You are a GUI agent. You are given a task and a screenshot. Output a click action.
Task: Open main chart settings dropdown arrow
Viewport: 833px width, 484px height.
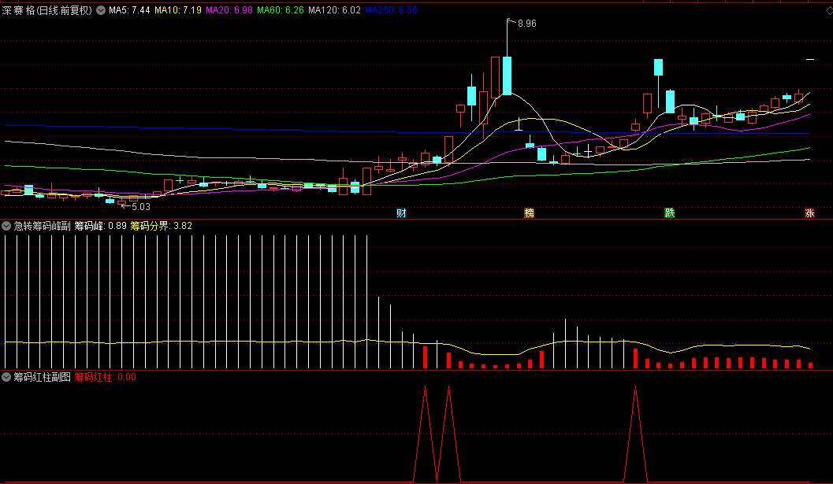click(100, 11)
